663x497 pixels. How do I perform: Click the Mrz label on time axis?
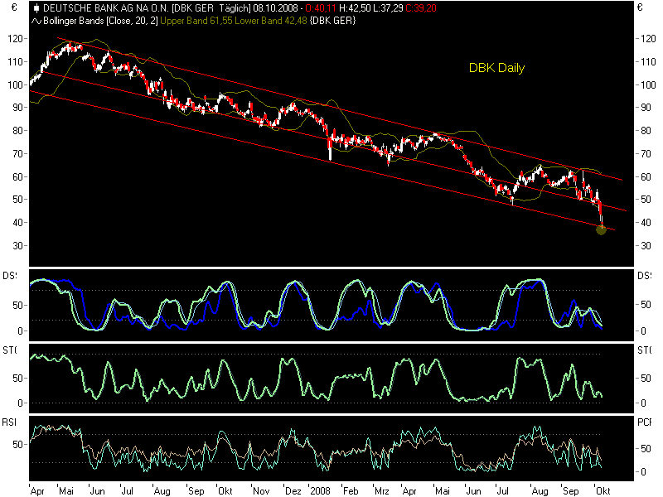pyautogui.click(x=381, y=491)
